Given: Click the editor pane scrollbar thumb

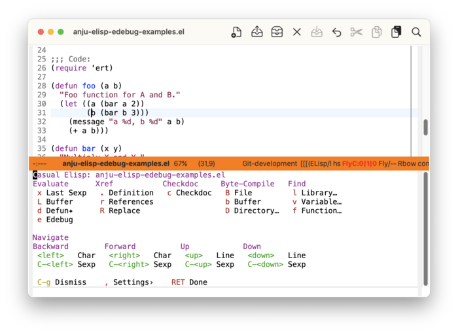Looking at the screenshot, I should (x=425, y=127).
